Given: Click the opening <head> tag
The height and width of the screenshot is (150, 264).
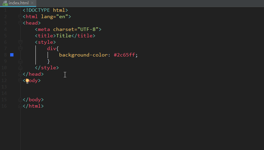Looking at the screenshot, I should (32, 23).
